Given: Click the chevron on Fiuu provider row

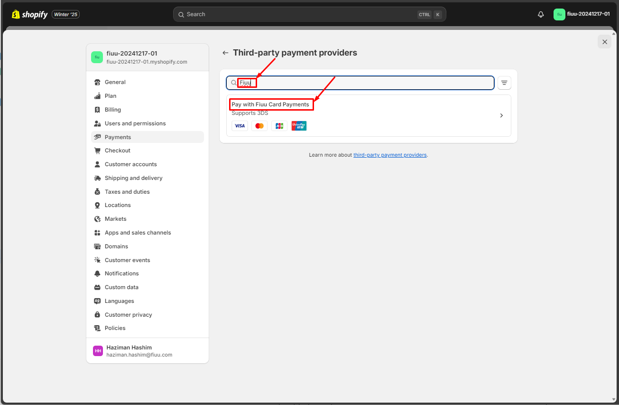Looking at the screenshot, I should point(501,115).
